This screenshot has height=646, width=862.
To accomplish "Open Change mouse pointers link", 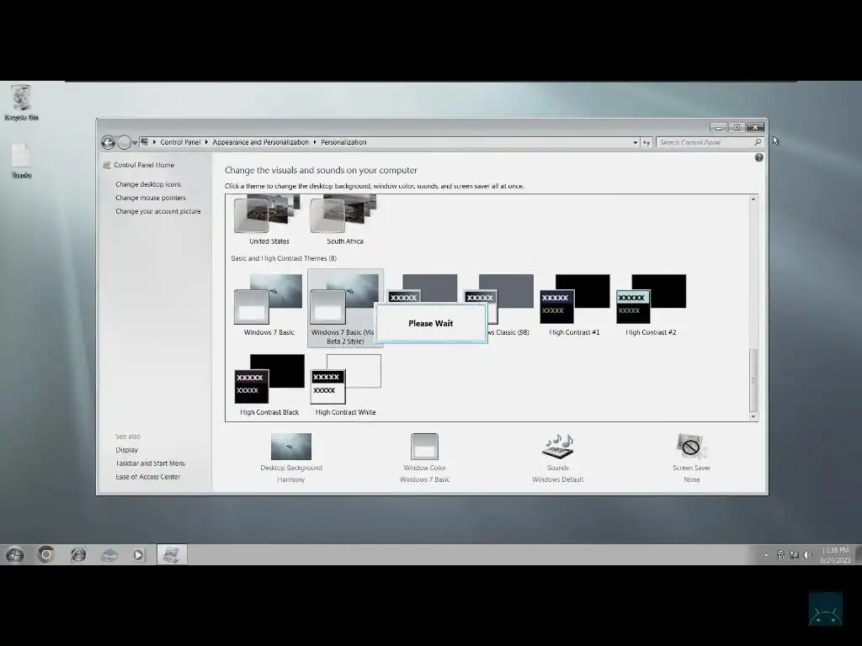I will [151, 198].
